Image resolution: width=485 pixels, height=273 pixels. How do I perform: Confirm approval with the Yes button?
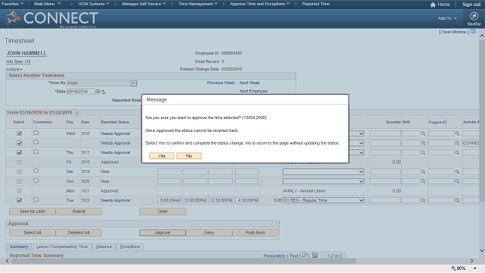[161, 156]
